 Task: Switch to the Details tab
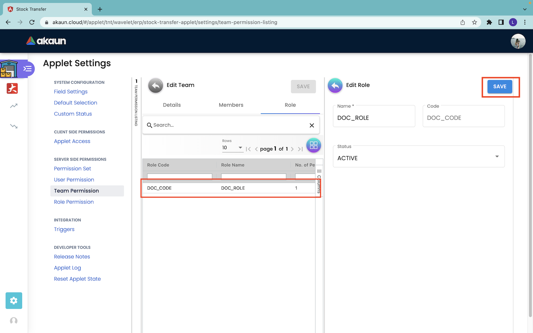pyautogui.click(x=172, y=105)
